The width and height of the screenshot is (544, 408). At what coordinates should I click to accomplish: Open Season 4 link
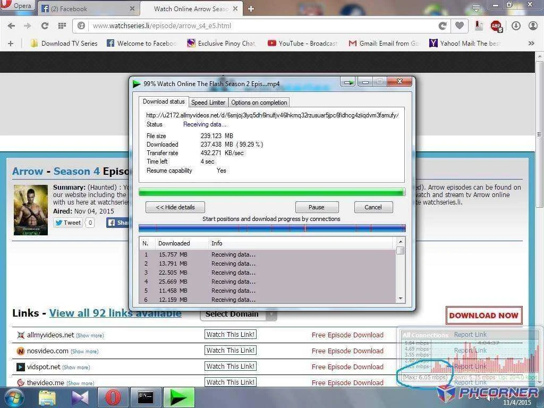(76, 172)
